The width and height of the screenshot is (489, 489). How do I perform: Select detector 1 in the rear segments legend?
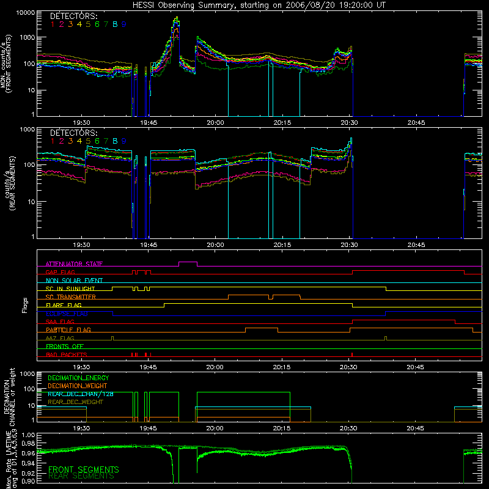point(53,141)
